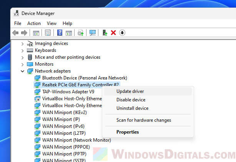Click the Back arrow toolbar icon
This screenshot has width=236, height=162.
point(15,33)
